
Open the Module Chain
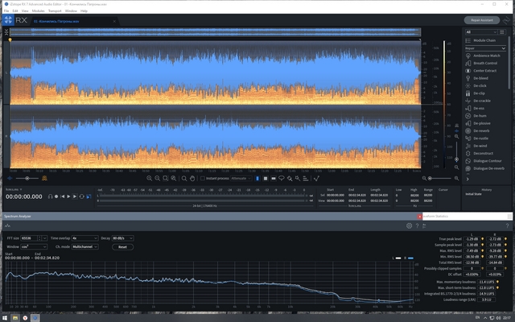pos(484,39)
